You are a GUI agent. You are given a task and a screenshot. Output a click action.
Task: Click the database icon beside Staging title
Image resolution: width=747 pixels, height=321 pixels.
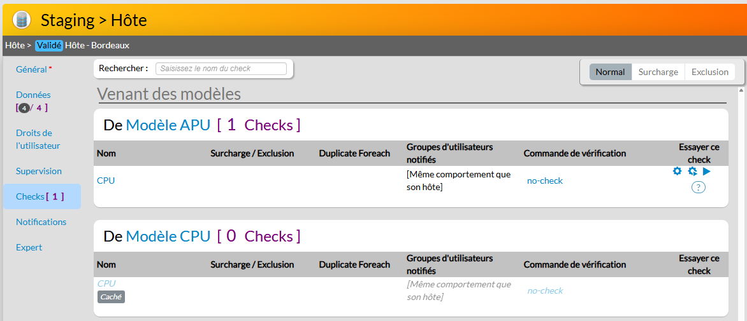(22, 20)
